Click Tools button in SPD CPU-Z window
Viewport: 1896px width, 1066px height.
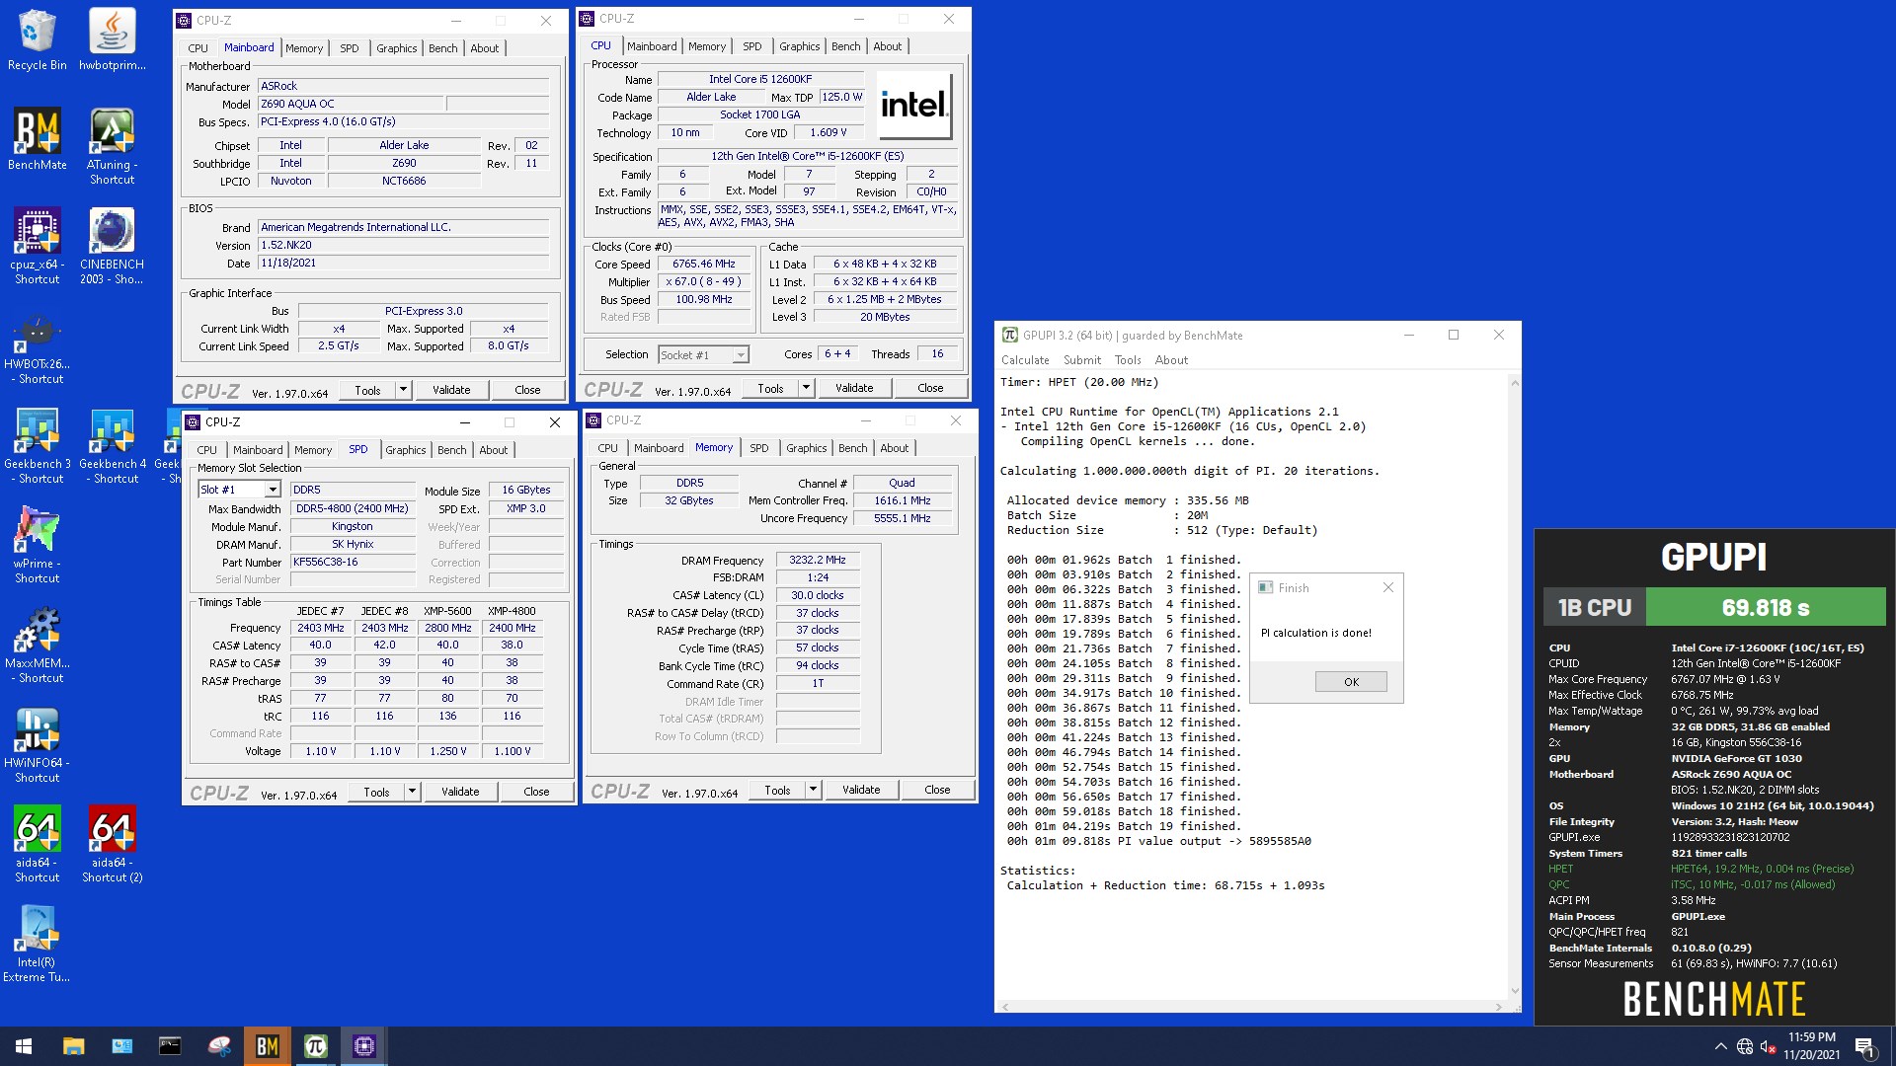[x=376, y=792]
